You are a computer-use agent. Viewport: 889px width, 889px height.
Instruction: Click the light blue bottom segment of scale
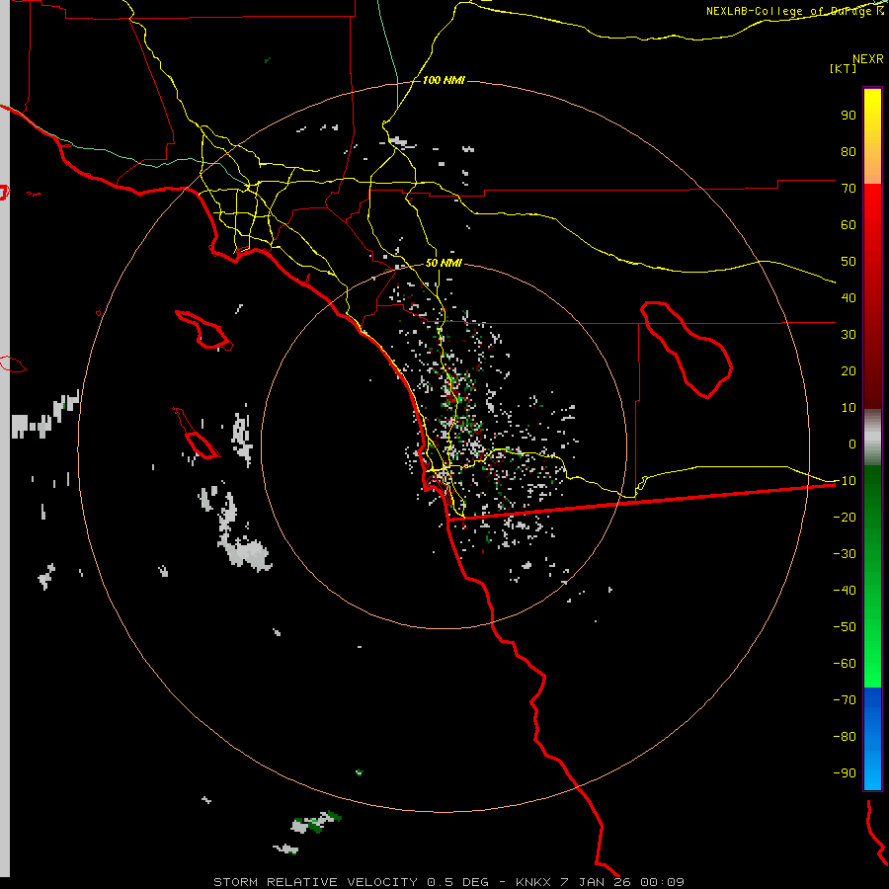pos(872,739)
